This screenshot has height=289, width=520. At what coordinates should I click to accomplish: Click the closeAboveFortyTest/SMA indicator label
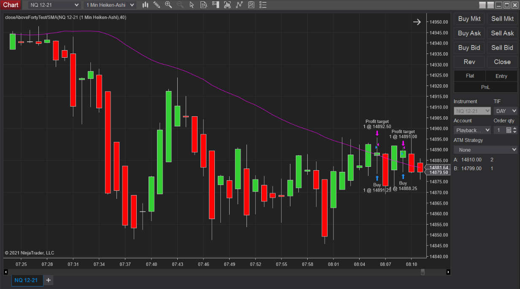65,17
